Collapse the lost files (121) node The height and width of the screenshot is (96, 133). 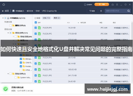tap(8, 33)
